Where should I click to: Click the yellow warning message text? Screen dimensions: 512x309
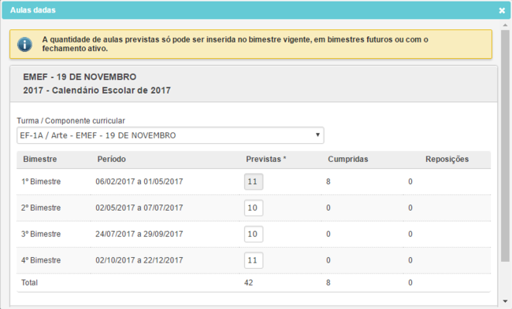(x=235, y=44)
